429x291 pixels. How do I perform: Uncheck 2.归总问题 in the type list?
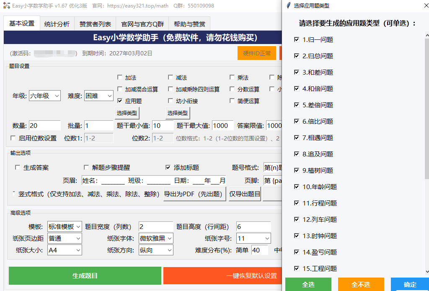[297, 56]
